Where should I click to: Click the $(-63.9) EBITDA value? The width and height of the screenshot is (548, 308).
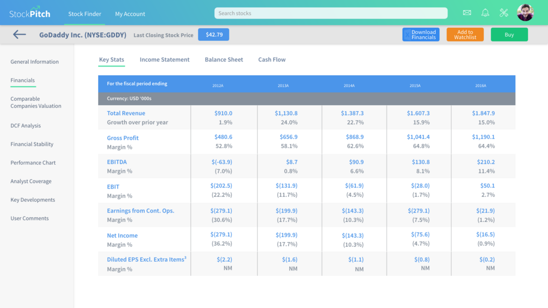coord(222,162)
